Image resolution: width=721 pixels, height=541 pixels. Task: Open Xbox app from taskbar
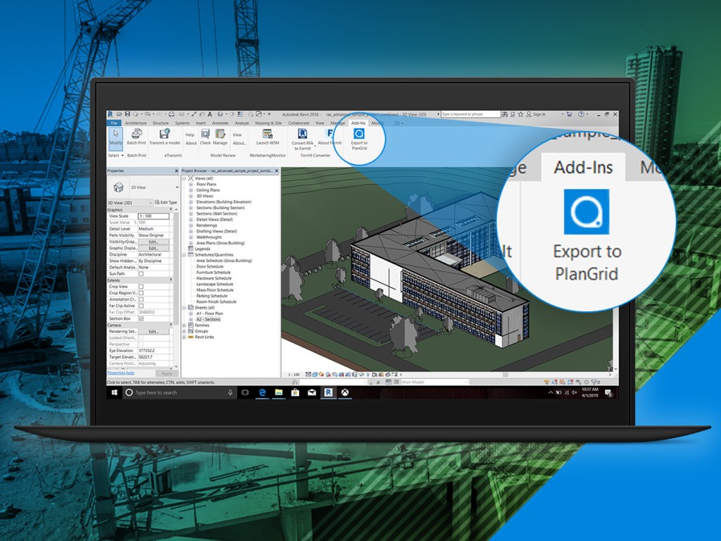click(345, 392)
